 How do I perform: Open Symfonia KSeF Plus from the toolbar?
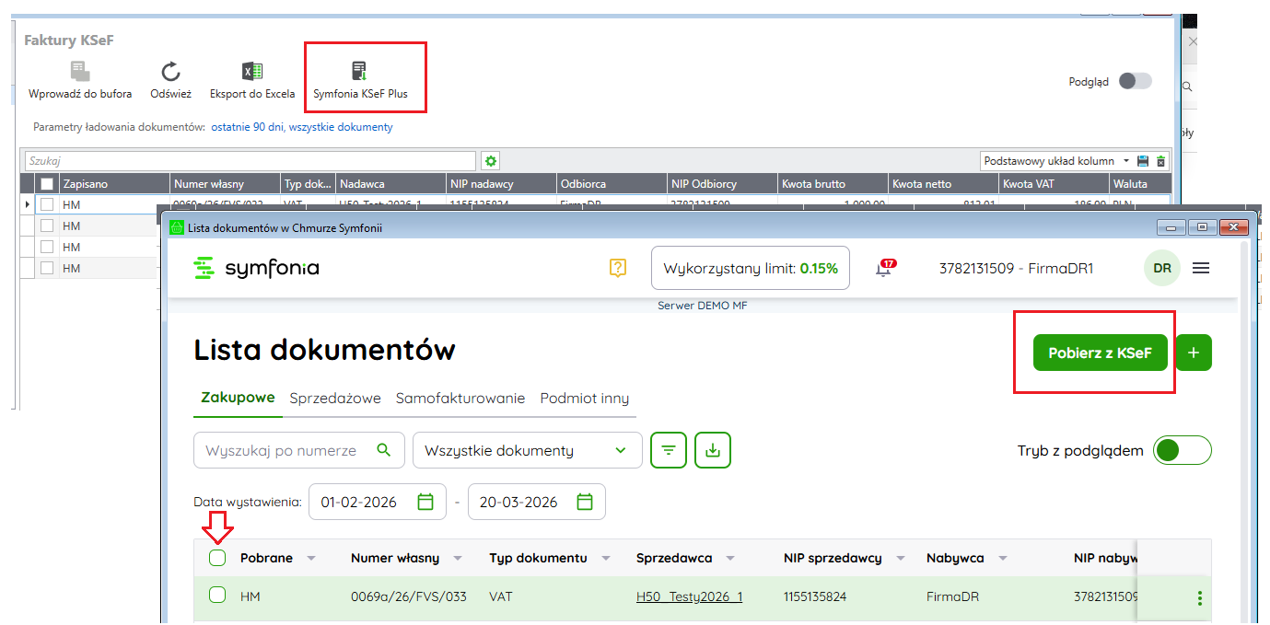pos(360,73)
